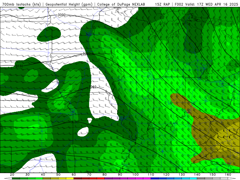
Task: Click the 70 label on the color scale
Action: 89,175
